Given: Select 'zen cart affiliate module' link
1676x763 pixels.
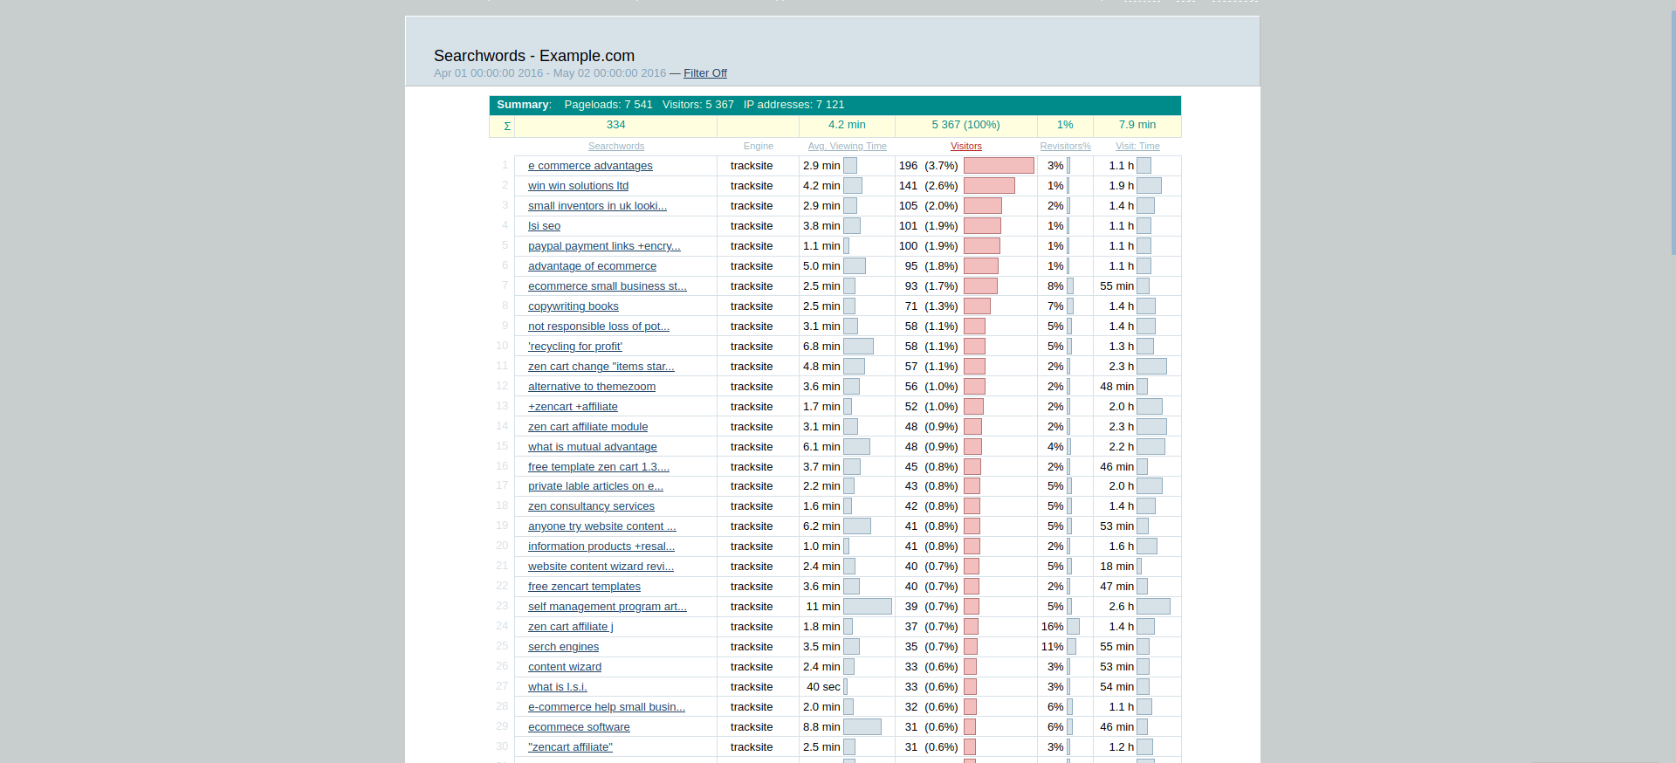Looking at the screenshot, I should pyautogui.click(x=587, y=427).
